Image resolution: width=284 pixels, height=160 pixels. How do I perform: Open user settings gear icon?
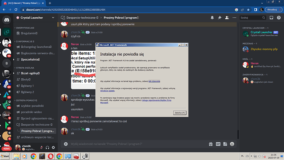point(53,148)
